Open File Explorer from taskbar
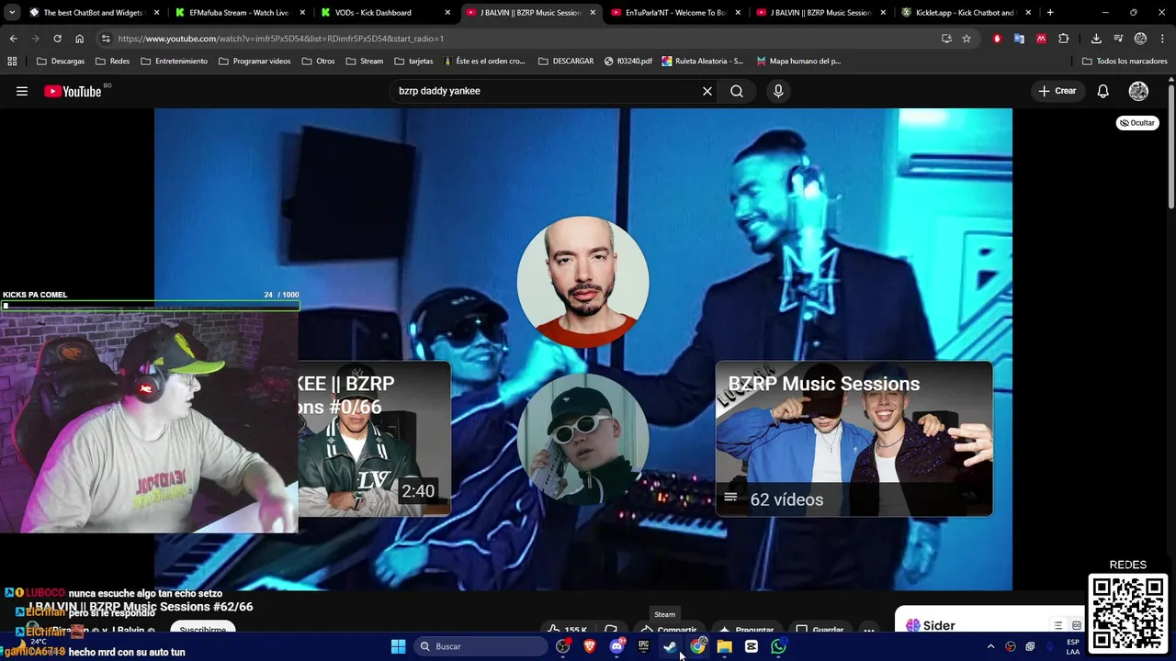 (725, 646)
